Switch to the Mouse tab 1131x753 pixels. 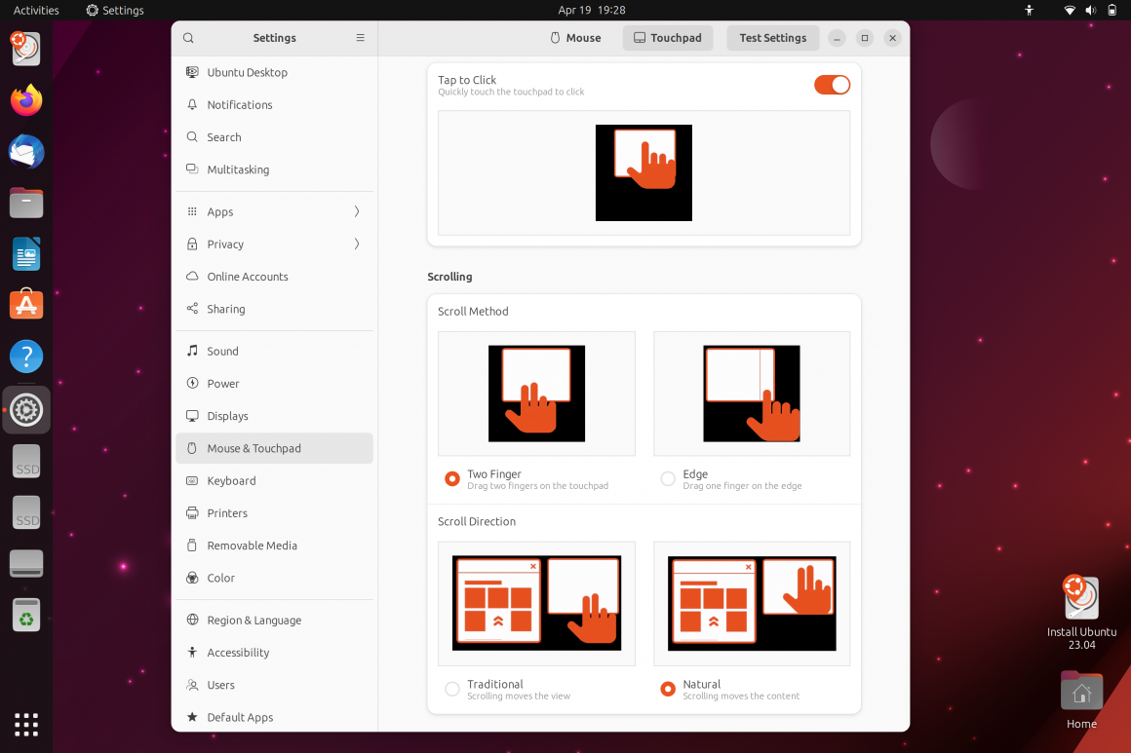coord(575,37)
